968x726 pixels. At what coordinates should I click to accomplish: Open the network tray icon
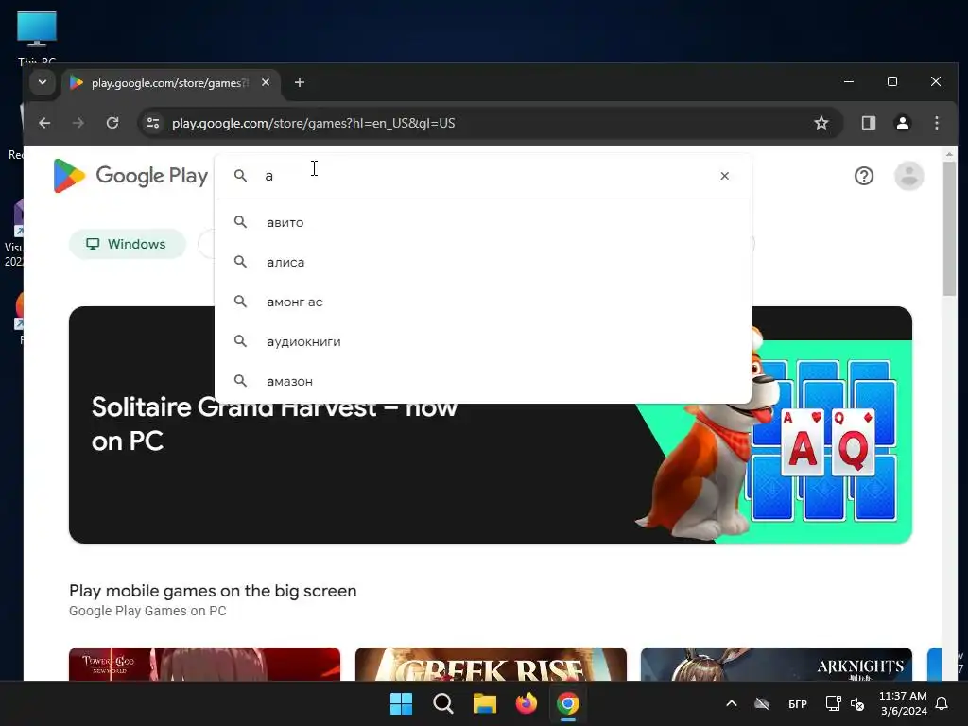[834, 703]
